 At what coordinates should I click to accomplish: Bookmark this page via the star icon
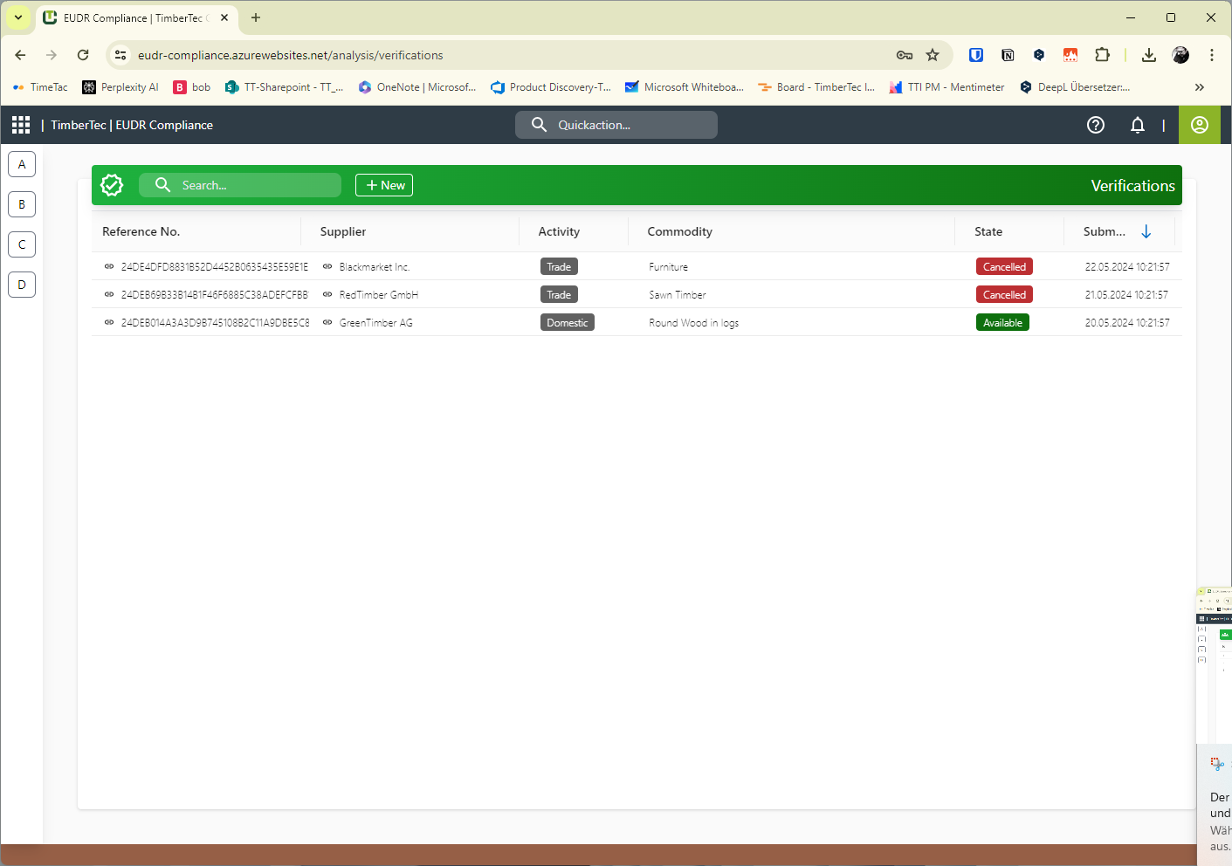[933, 54]
